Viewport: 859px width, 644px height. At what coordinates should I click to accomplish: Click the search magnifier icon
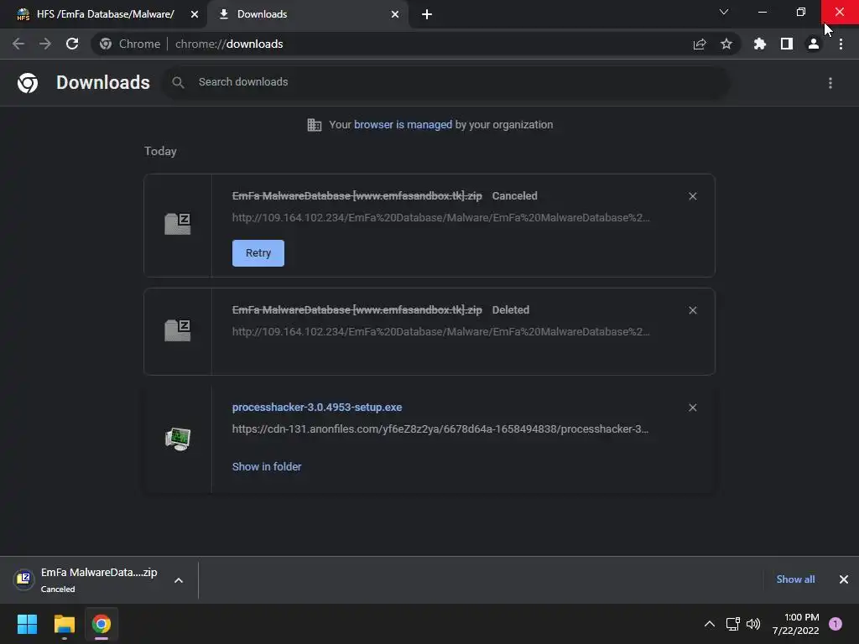[178, 82]
